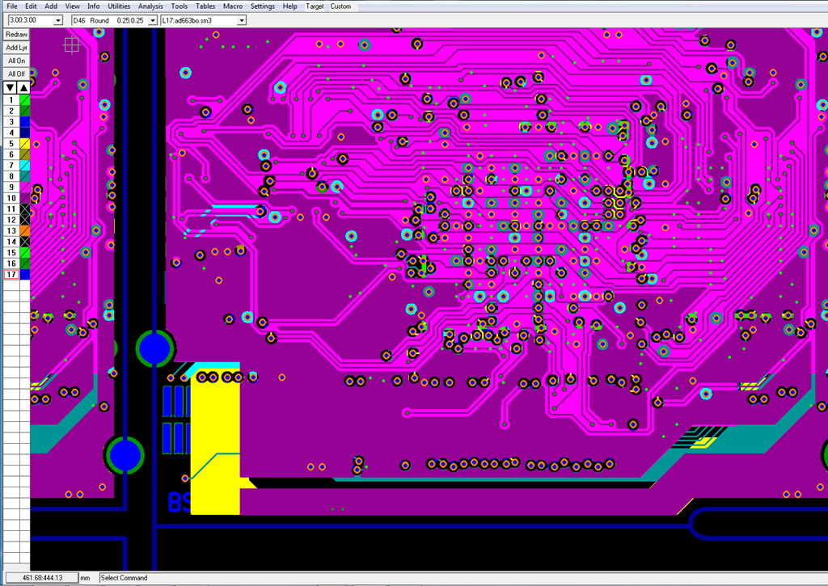828x586 pixels.
Task: Click the crossed-out swatch for layer 11
Action: [x=25, y=209]
